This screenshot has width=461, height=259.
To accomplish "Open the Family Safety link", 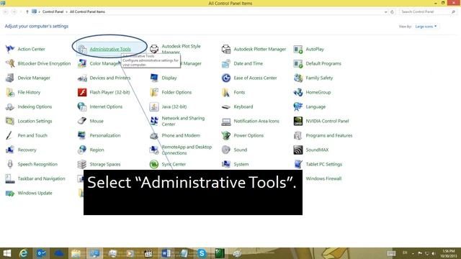I will click(319, 78).
